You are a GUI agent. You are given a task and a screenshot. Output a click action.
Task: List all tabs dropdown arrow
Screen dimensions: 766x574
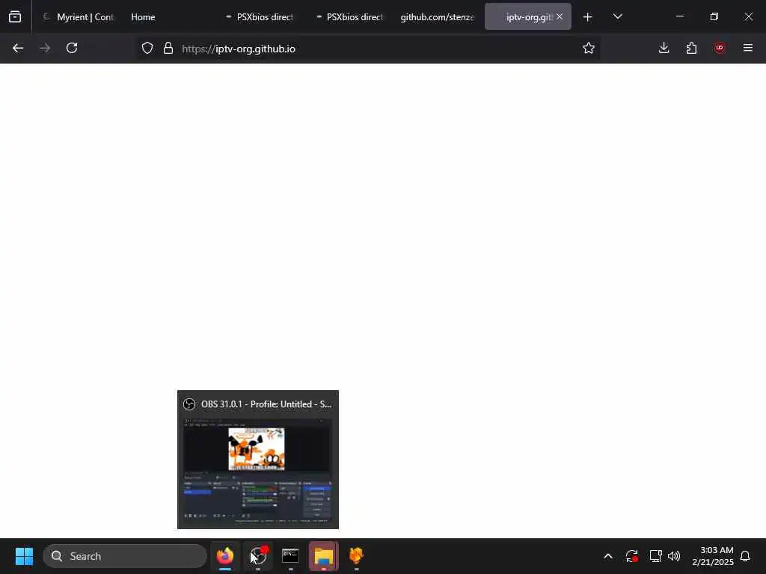tap(617, 16)
